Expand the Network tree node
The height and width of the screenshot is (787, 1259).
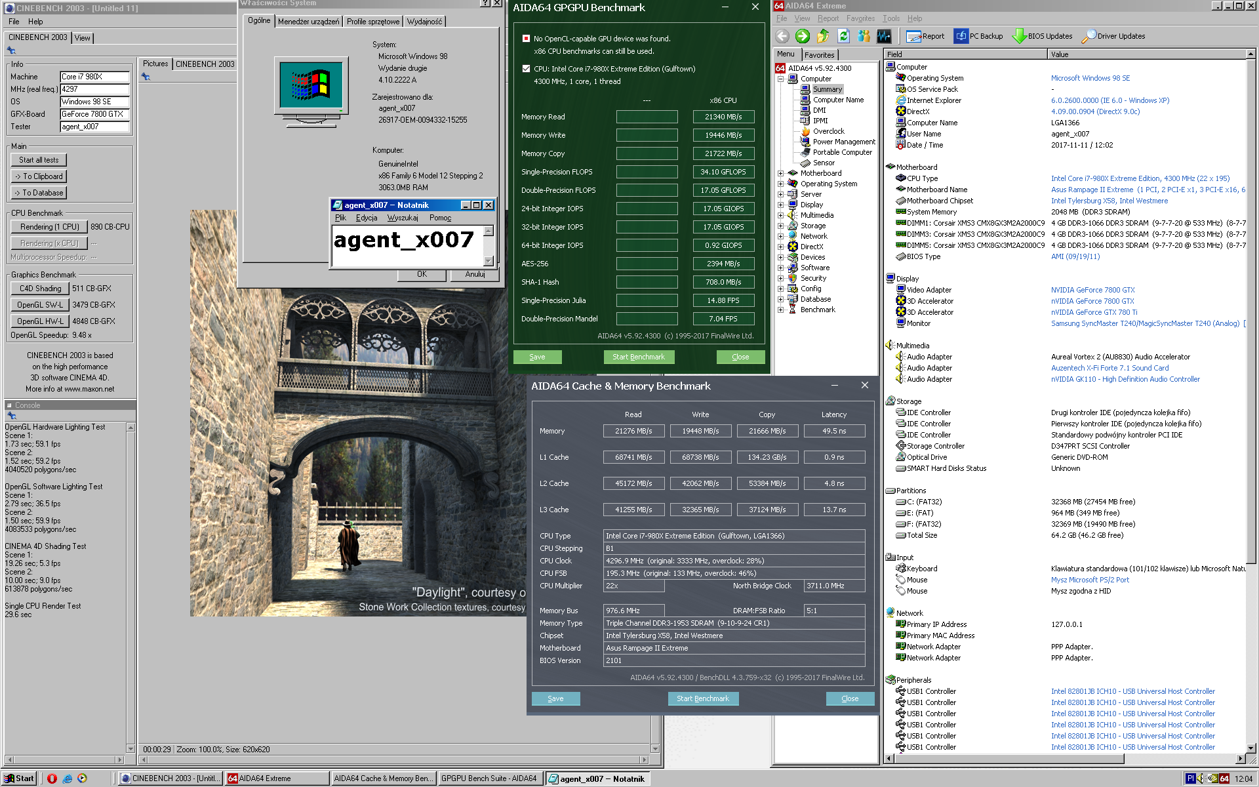click(x=781, y=236)
